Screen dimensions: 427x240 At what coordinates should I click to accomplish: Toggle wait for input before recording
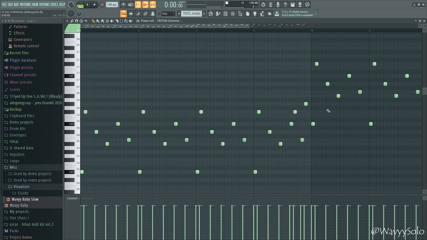(131, 5)
